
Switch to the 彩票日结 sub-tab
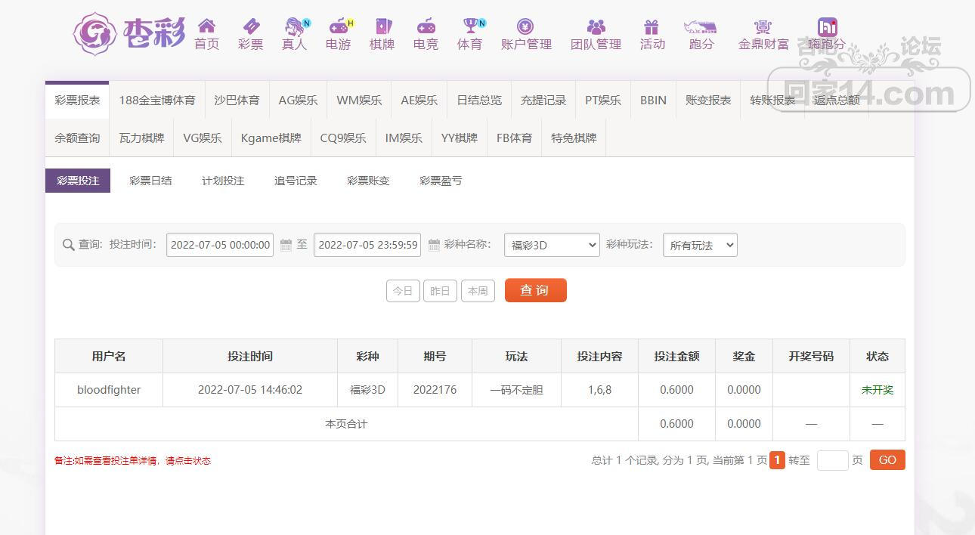(x=150, y=181)
